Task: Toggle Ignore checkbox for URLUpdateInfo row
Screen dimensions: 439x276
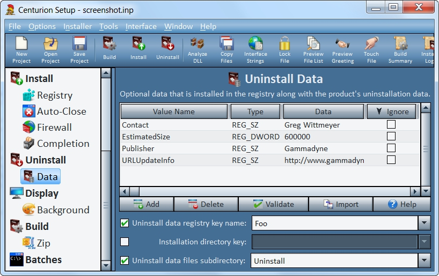Action: (x=391, y=160)
